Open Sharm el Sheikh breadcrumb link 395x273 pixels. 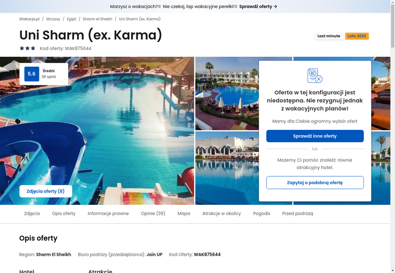(97, 19)
